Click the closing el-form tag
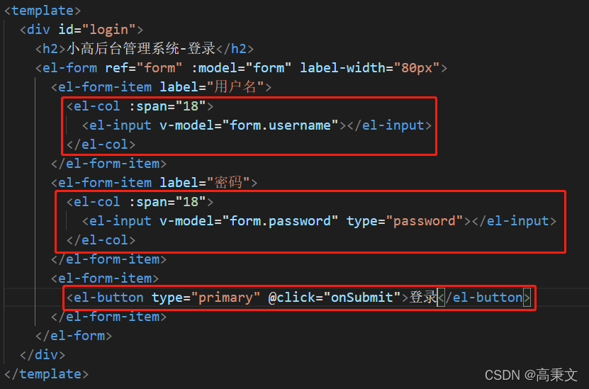The width and height of the screenshot is (589, 389). [x=74, y=336]
